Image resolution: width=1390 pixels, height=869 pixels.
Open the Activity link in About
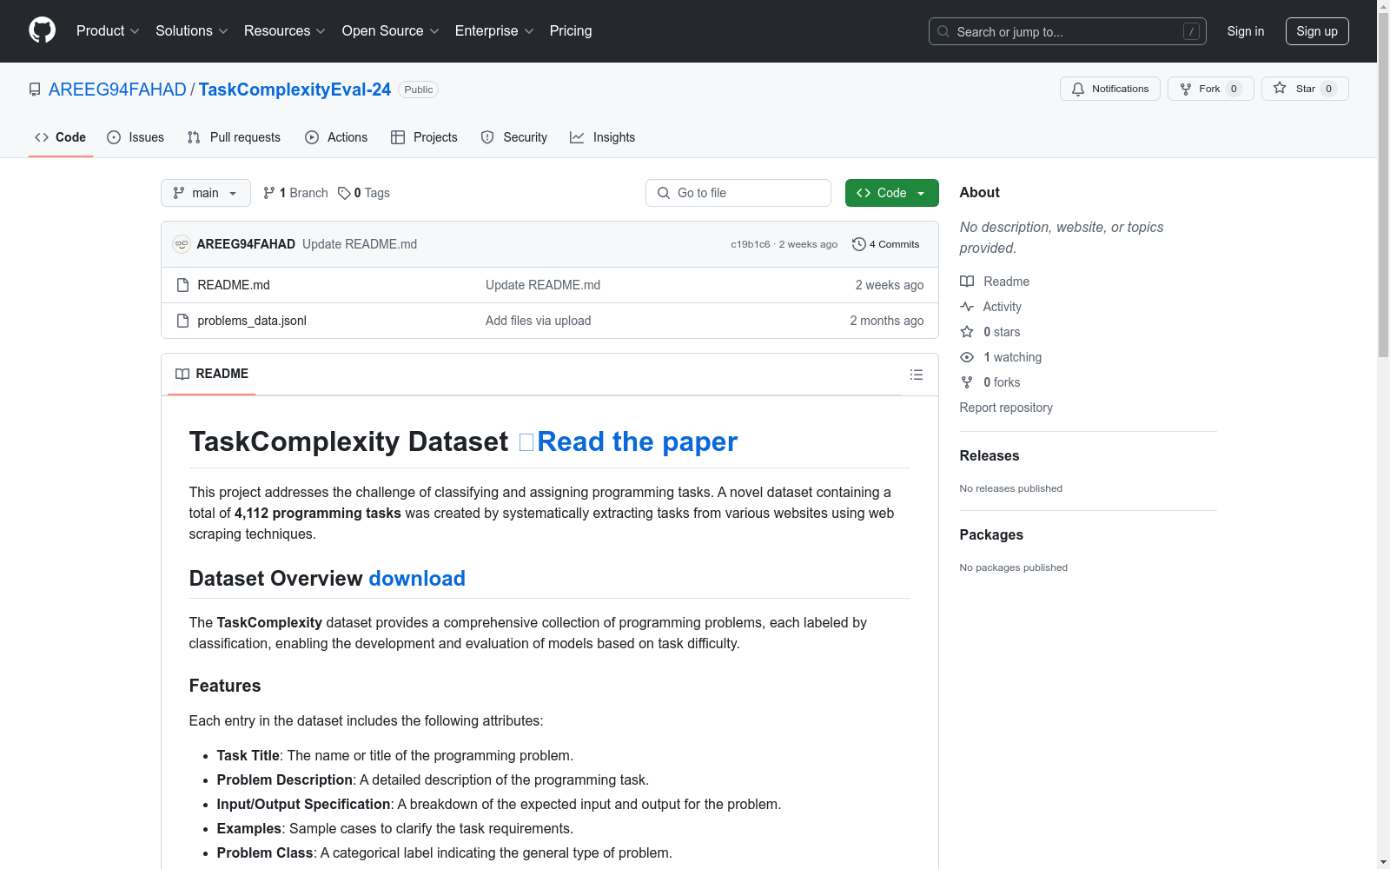[x=991, y=307]
